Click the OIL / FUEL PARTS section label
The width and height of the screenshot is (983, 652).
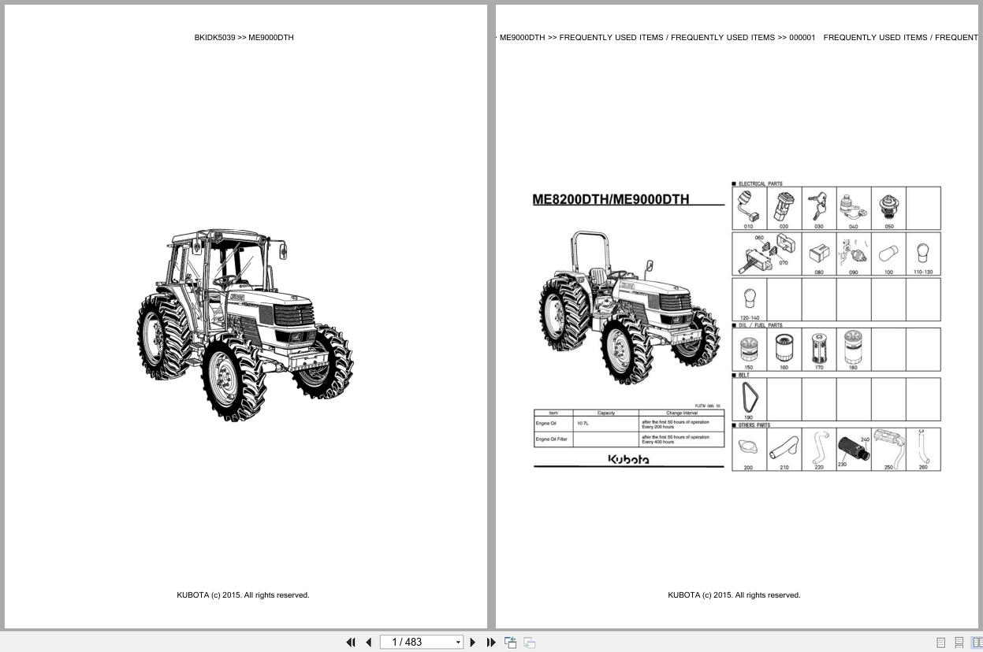pos(761,325)
